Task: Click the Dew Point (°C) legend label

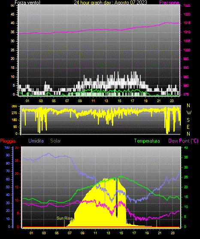Action: 183,141
